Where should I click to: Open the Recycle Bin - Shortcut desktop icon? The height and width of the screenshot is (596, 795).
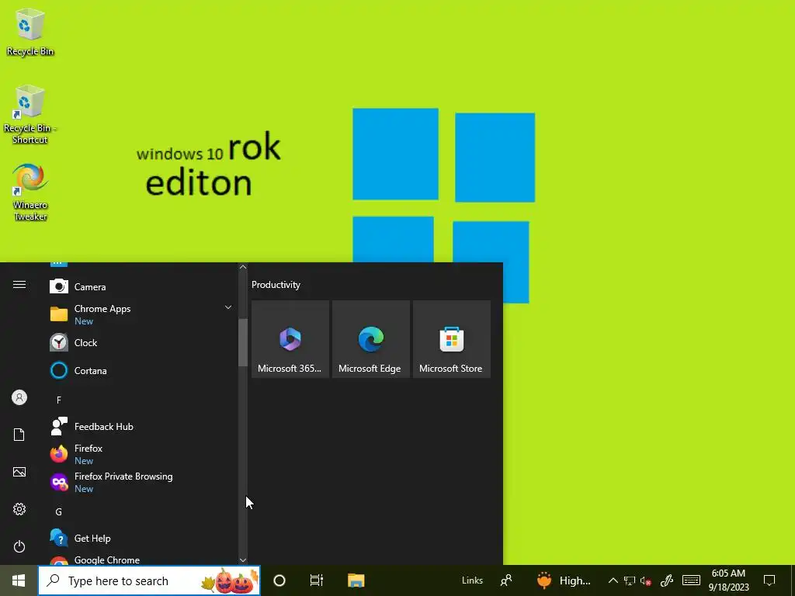tap(30, 115)
